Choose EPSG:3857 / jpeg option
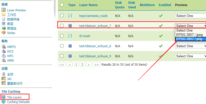 (x=191, y=35)
